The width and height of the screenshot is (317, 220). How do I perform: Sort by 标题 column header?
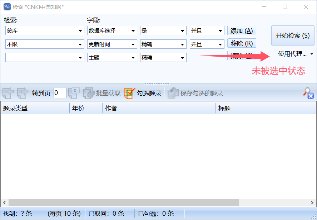[266, 108]
